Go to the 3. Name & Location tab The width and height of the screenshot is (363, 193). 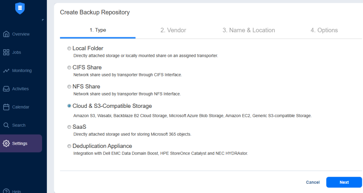pyautogui.click(x=248, y=30)
